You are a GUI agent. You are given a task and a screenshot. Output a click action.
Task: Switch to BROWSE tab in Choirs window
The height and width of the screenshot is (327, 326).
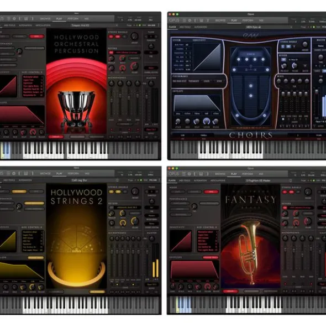pos(220,20)
